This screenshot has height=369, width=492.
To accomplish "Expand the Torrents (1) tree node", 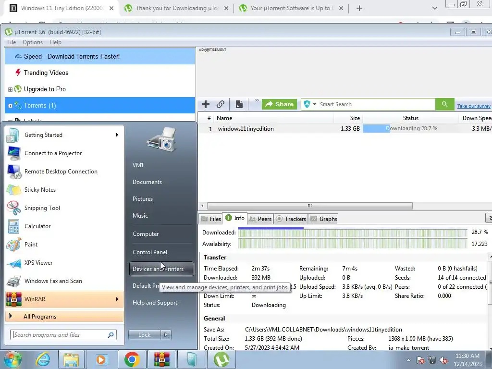I will click(x=10, y=106).
